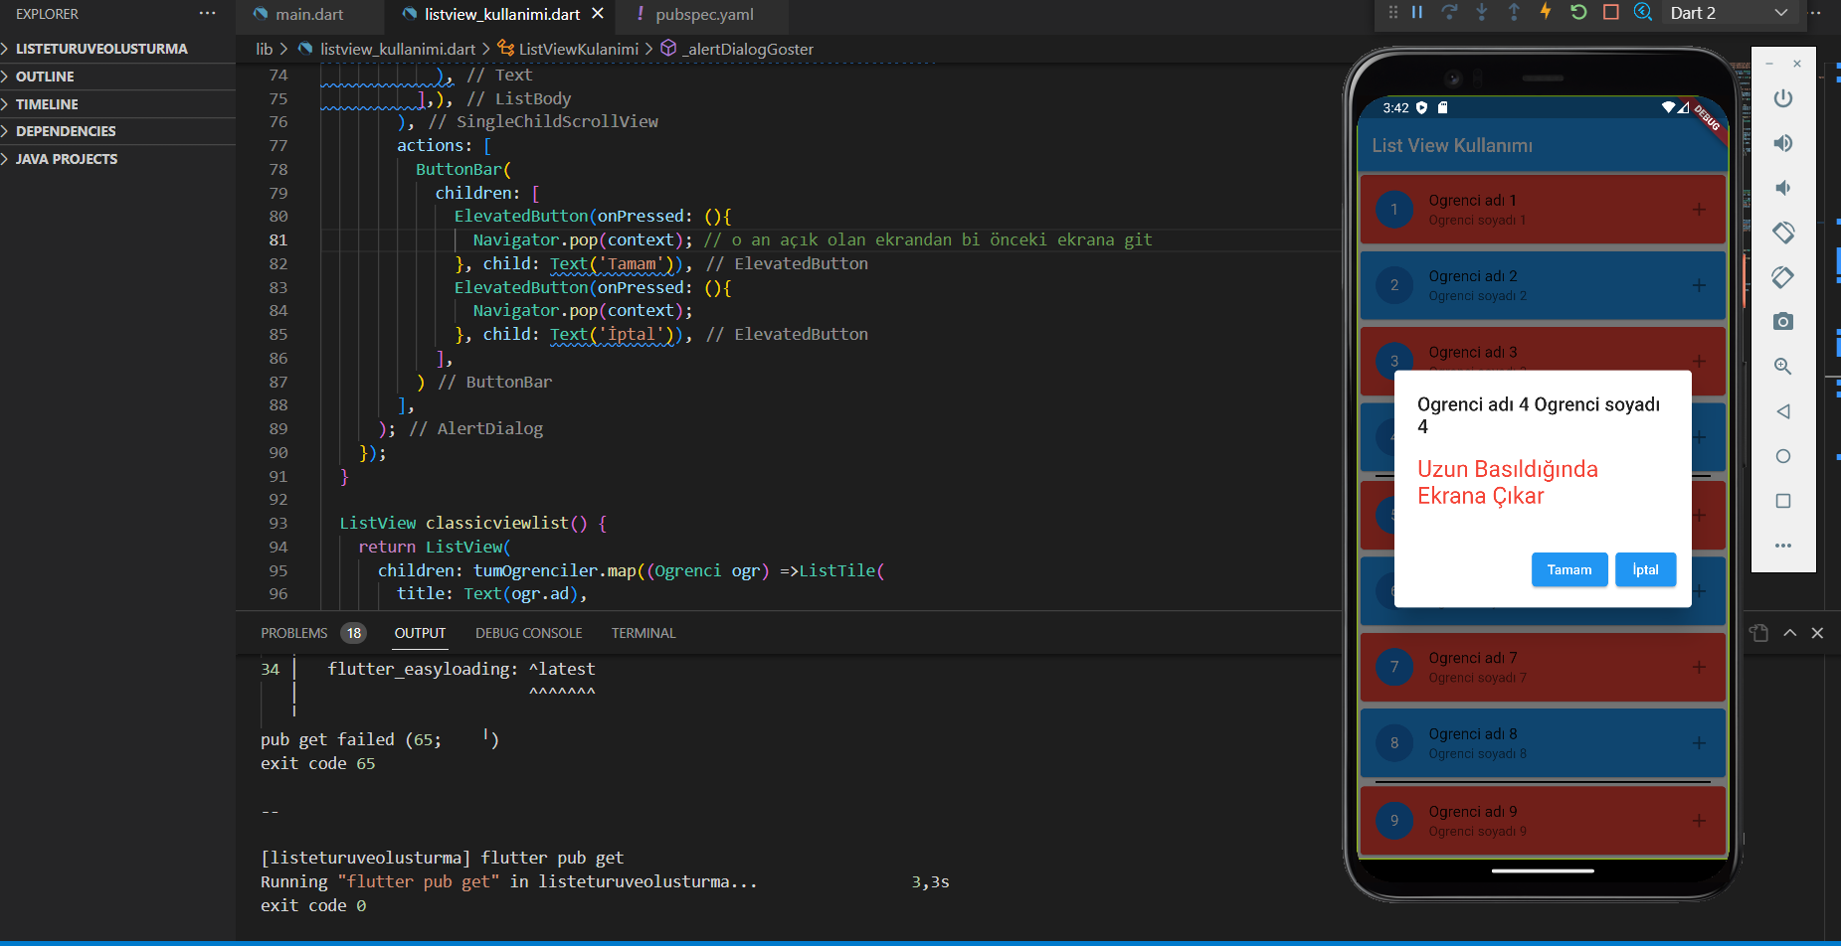This screenshot has width=1841, height=946.
Task: Tap emulator Home circle button
Action: coord(1783,456)
